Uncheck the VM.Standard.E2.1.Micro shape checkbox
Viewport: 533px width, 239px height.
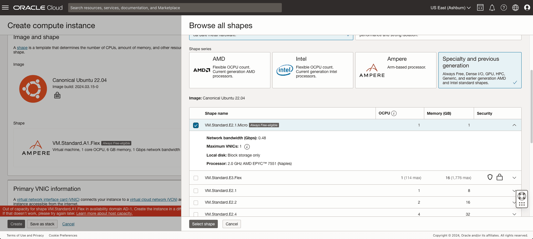pyautogui.click(x=196, y=125)
